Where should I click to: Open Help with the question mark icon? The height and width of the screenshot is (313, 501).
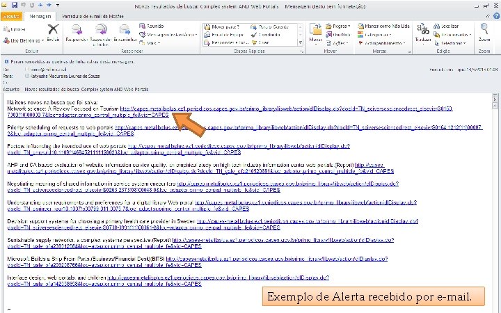pyautogui.click(x=497, y=16)
